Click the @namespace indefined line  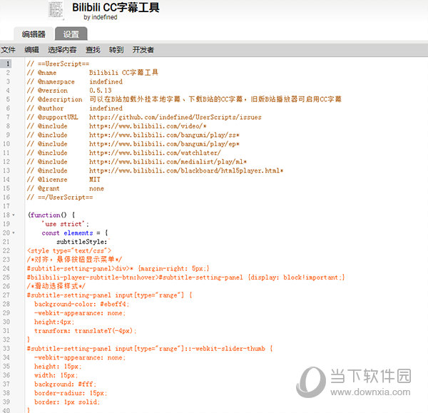click(75, 81)
